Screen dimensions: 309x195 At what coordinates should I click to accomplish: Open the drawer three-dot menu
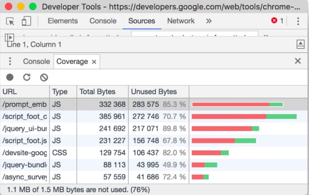[10, 61]
